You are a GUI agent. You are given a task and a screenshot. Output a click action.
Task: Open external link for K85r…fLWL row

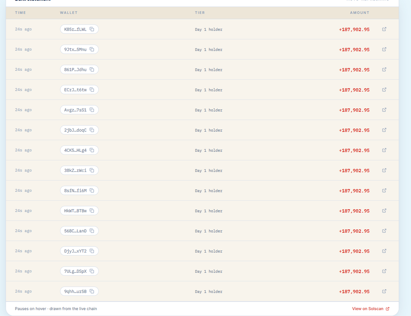point(384,29)
